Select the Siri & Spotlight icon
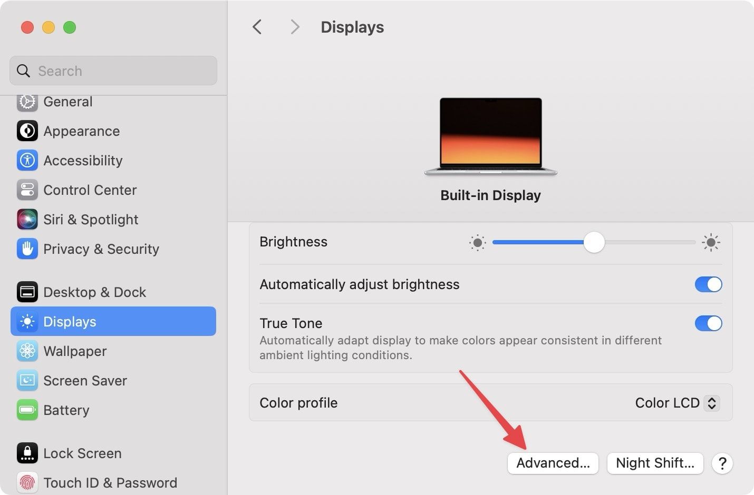 coord(27,220)
